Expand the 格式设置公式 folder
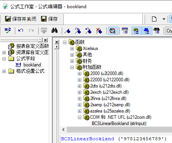172x143 pixels. [4, 71]
